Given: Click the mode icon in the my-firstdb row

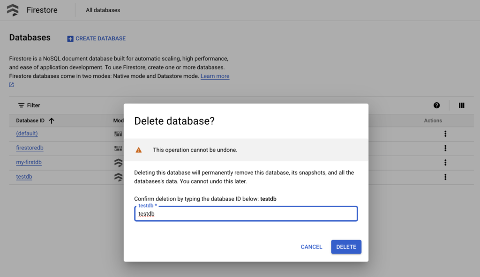Looking at the screenshot, I should (x=119, y=163).
